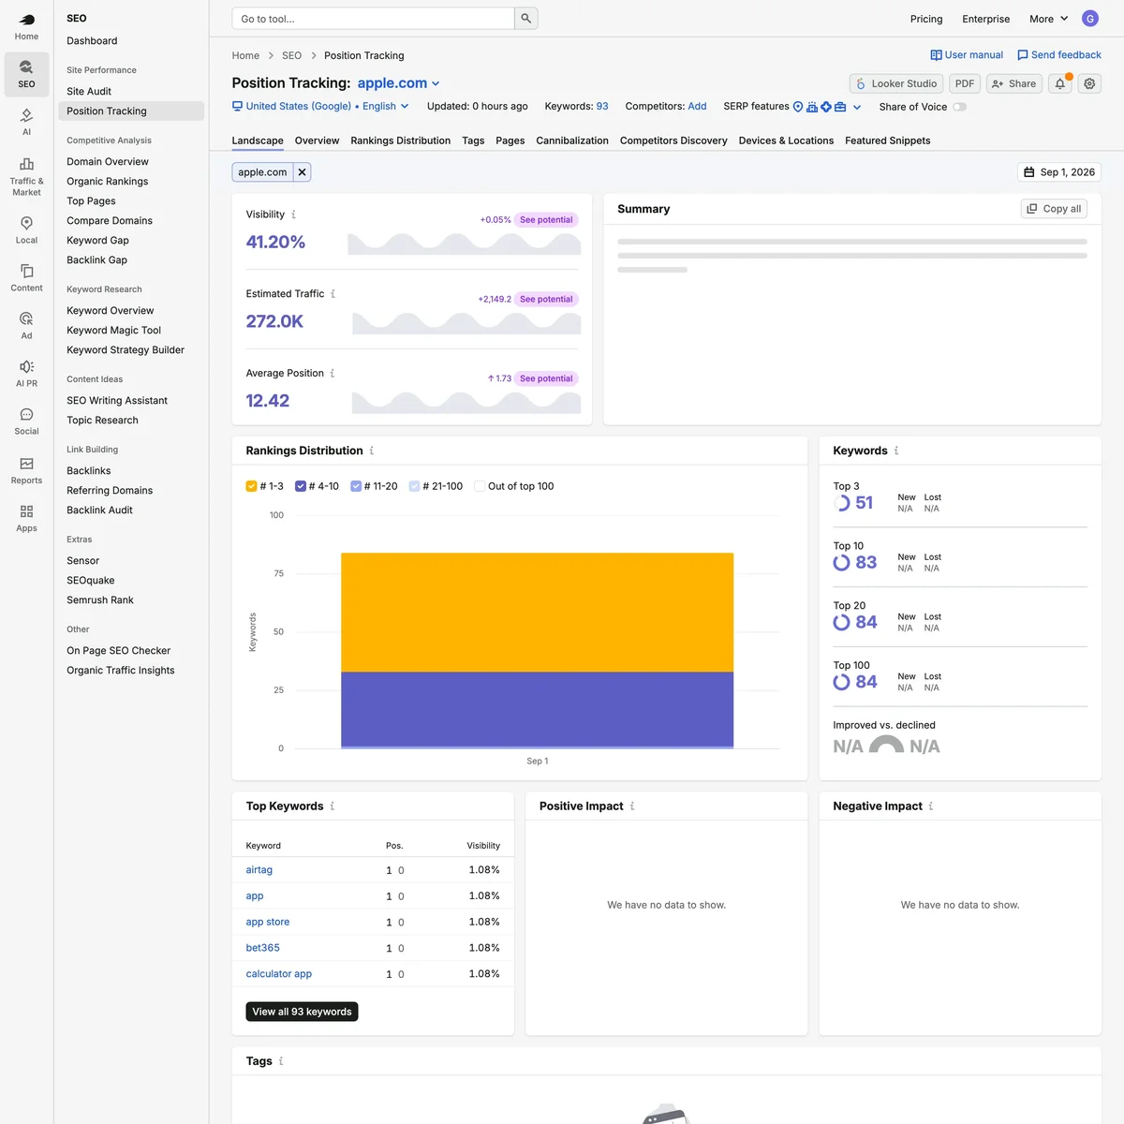Screen dimensions: 1124x1124
Task: Show Top Keywords info icon
Action: pos(332,806)
